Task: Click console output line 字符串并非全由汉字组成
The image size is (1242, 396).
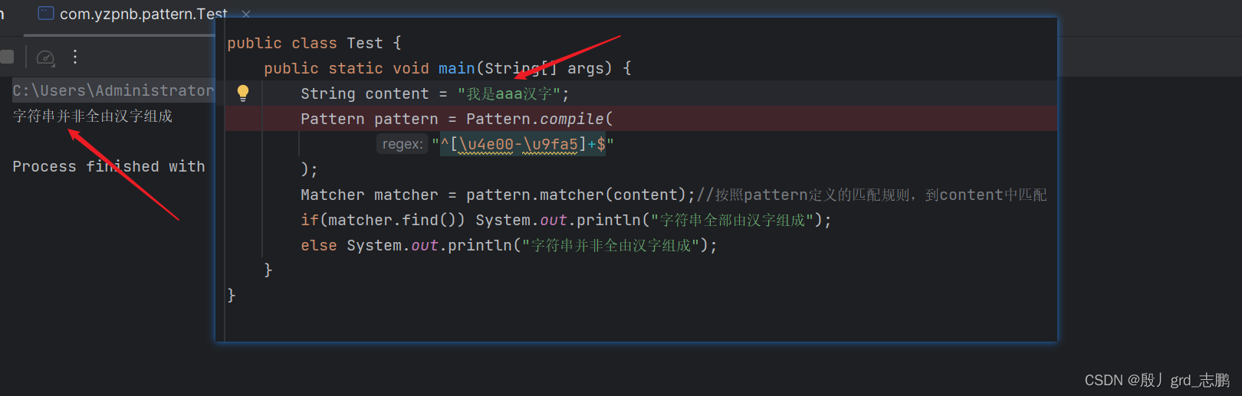Action: [x=93, y=116]
